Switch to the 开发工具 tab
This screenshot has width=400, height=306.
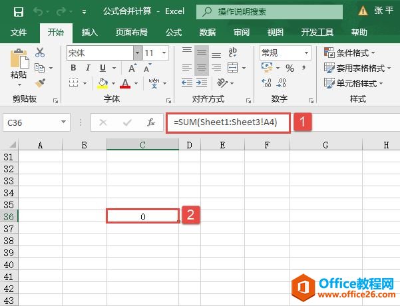click(x=317, y=33)
